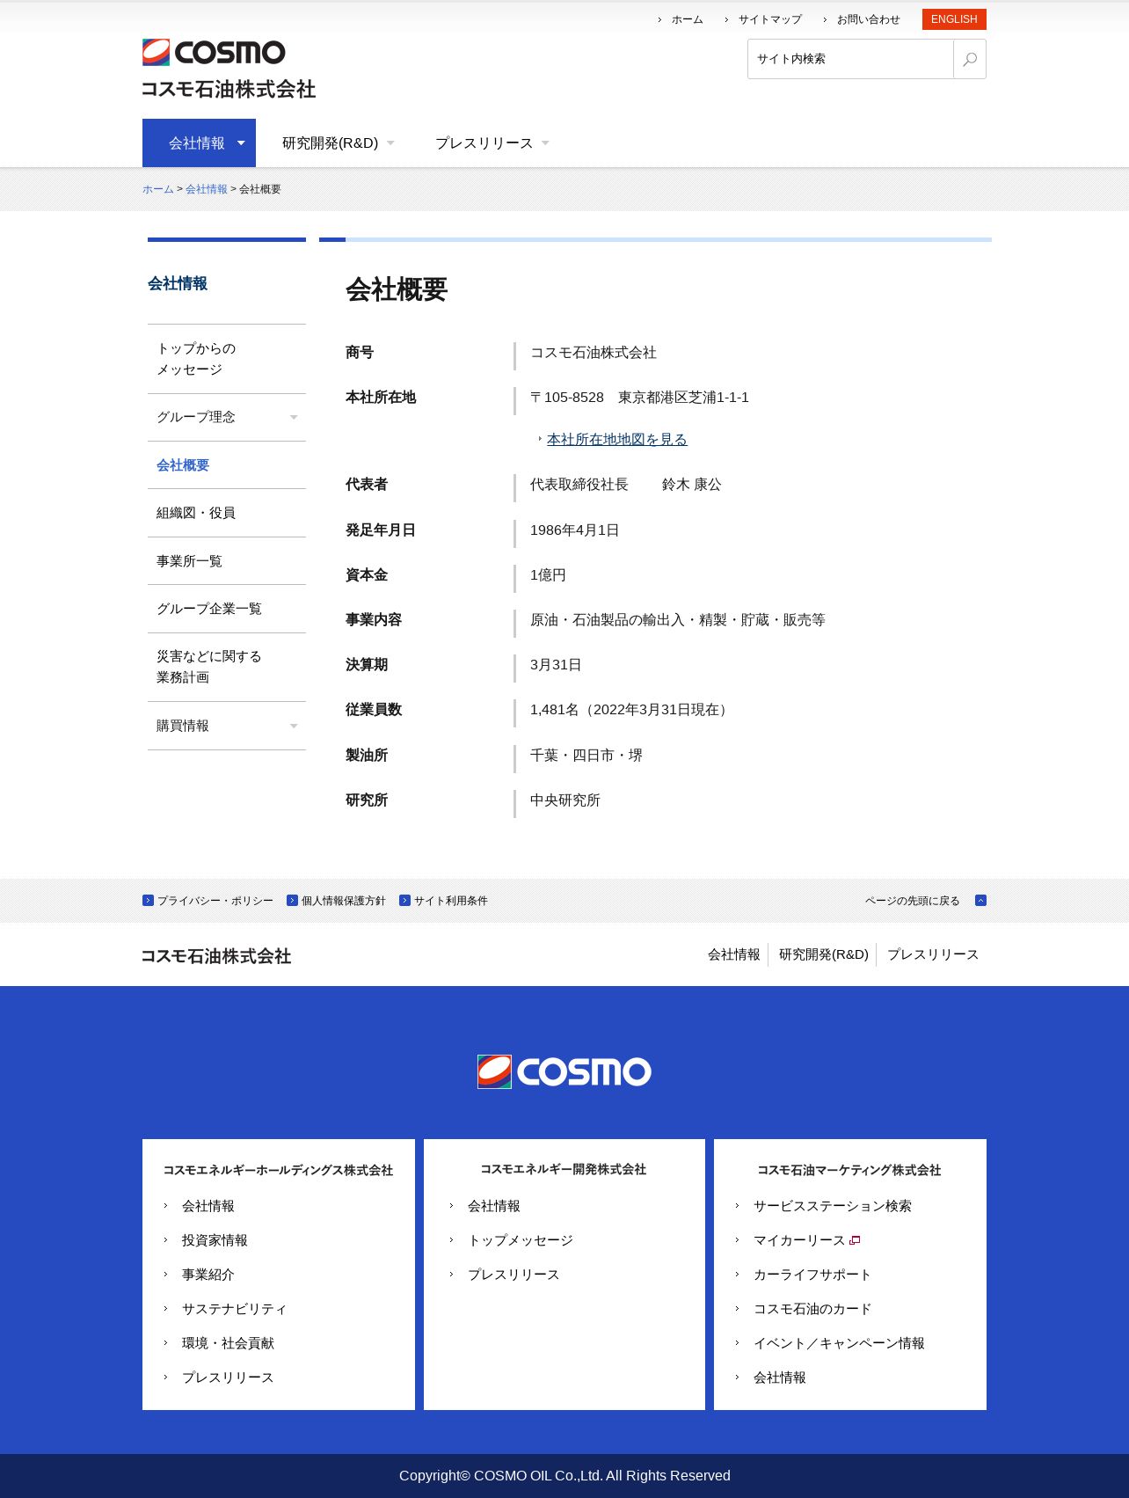This screenshot has width=1129, height=1498.
Task: Open the イベント/キャンペーン情報 link
Action: [839, 1343]
